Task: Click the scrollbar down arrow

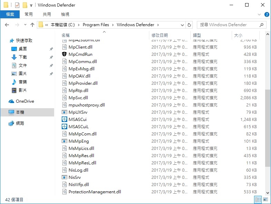Action: (268, 193)
